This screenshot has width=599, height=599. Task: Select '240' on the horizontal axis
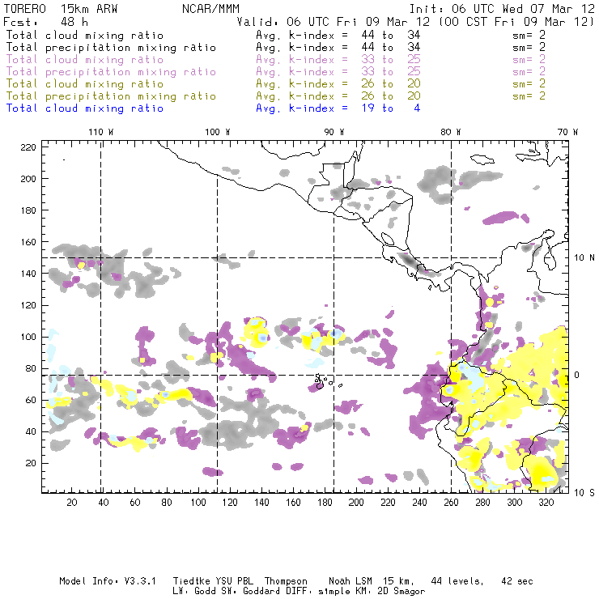pyautogui.click(x=419, y=503)
